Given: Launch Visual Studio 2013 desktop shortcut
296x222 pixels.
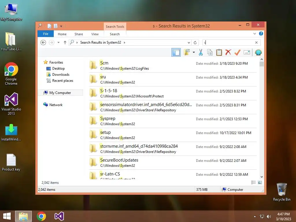Looking at the screenshot, I should click(x=11, y=104).
